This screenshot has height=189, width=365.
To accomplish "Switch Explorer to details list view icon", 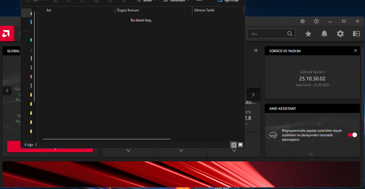I will pos(234,145).
